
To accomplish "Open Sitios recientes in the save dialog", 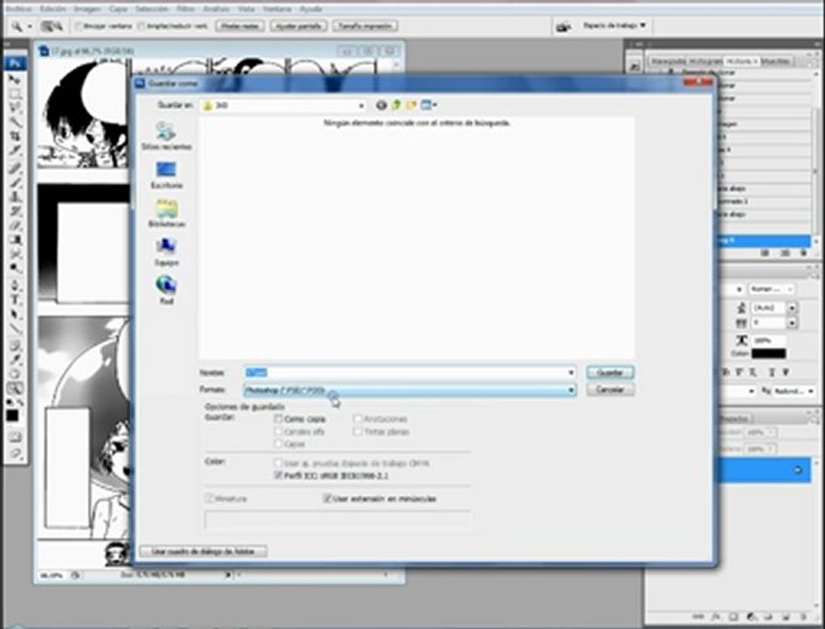I will (x=166, y=135).
